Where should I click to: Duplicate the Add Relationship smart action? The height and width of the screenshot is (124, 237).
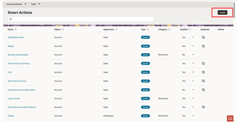203,37
